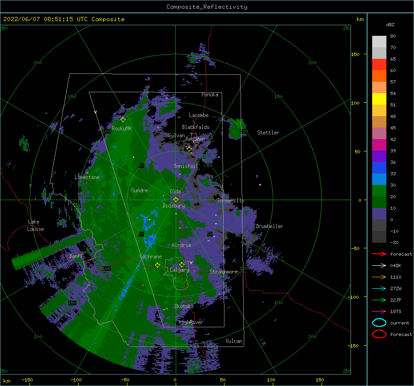414x386 pixels.
Task: Click the Lacombe label
Action: coord(199,115)
